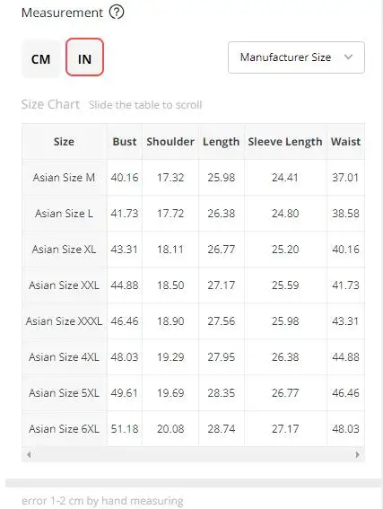Switch units to CM
The width and height of the screenshot is (383, 509).
point(41,58)
